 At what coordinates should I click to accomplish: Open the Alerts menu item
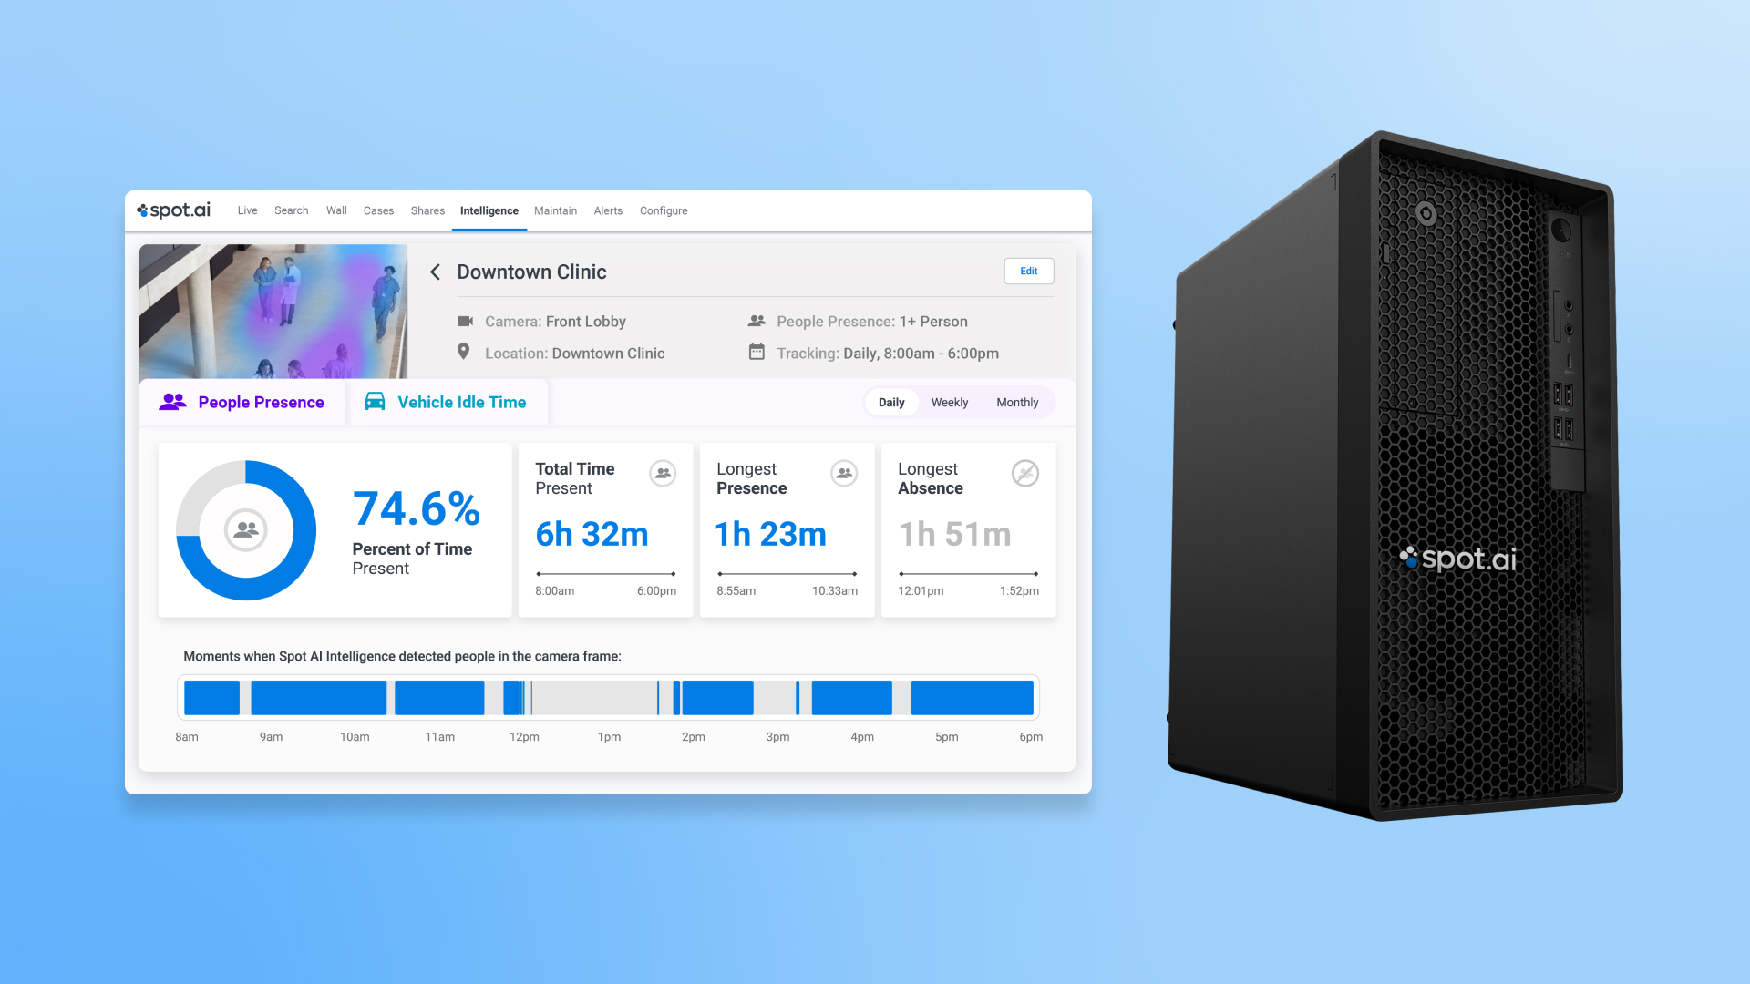click(608, 210)
